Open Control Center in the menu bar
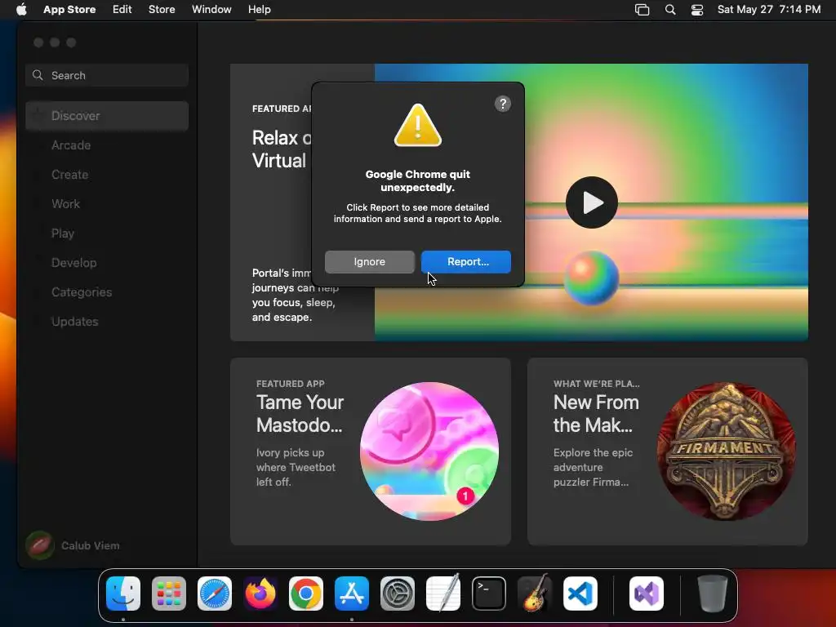Viewport: 836px width, 627px height. (x=697, y=10)
